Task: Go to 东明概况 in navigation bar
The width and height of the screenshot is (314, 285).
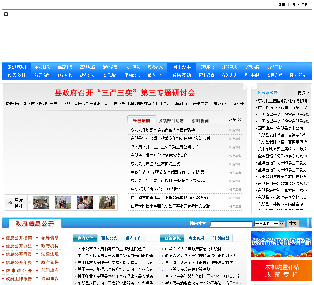Action: (42, 67)
